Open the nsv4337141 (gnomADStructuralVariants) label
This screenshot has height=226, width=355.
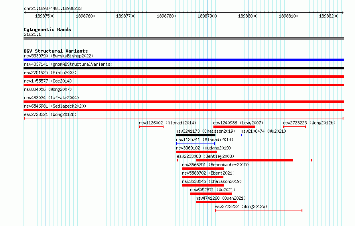coord(68,64)
